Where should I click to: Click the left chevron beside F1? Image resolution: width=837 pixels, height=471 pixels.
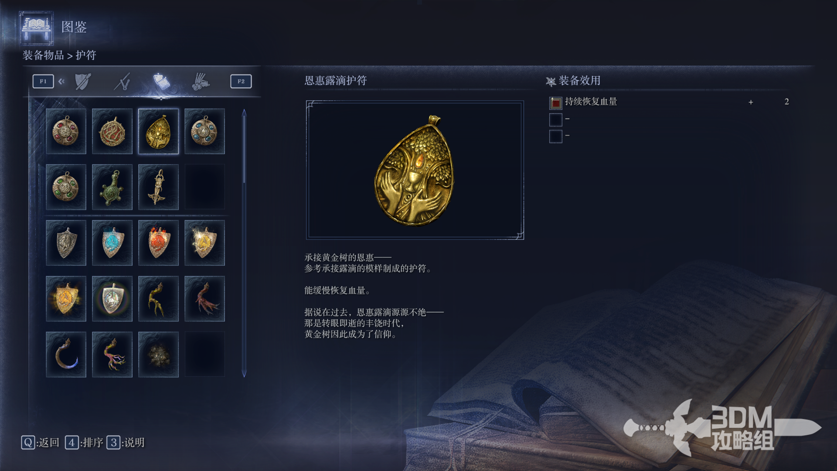click(61, 81)
